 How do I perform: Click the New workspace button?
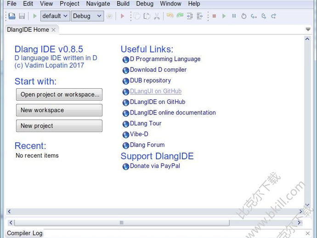(59, 110)
